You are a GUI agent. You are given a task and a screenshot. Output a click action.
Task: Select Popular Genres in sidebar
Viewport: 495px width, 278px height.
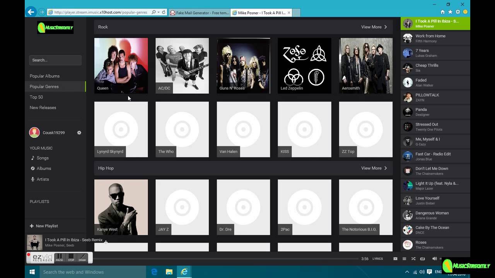point(44,86)
